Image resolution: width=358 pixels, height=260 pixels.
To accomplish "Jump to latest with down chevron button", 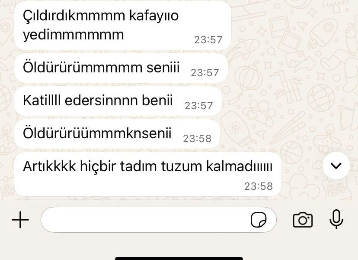I will [x=336, y=166].
